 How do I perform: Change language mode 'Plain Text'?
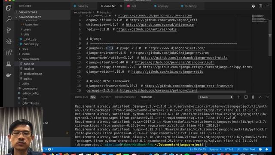pyautogui.click(x=249, y=149)
